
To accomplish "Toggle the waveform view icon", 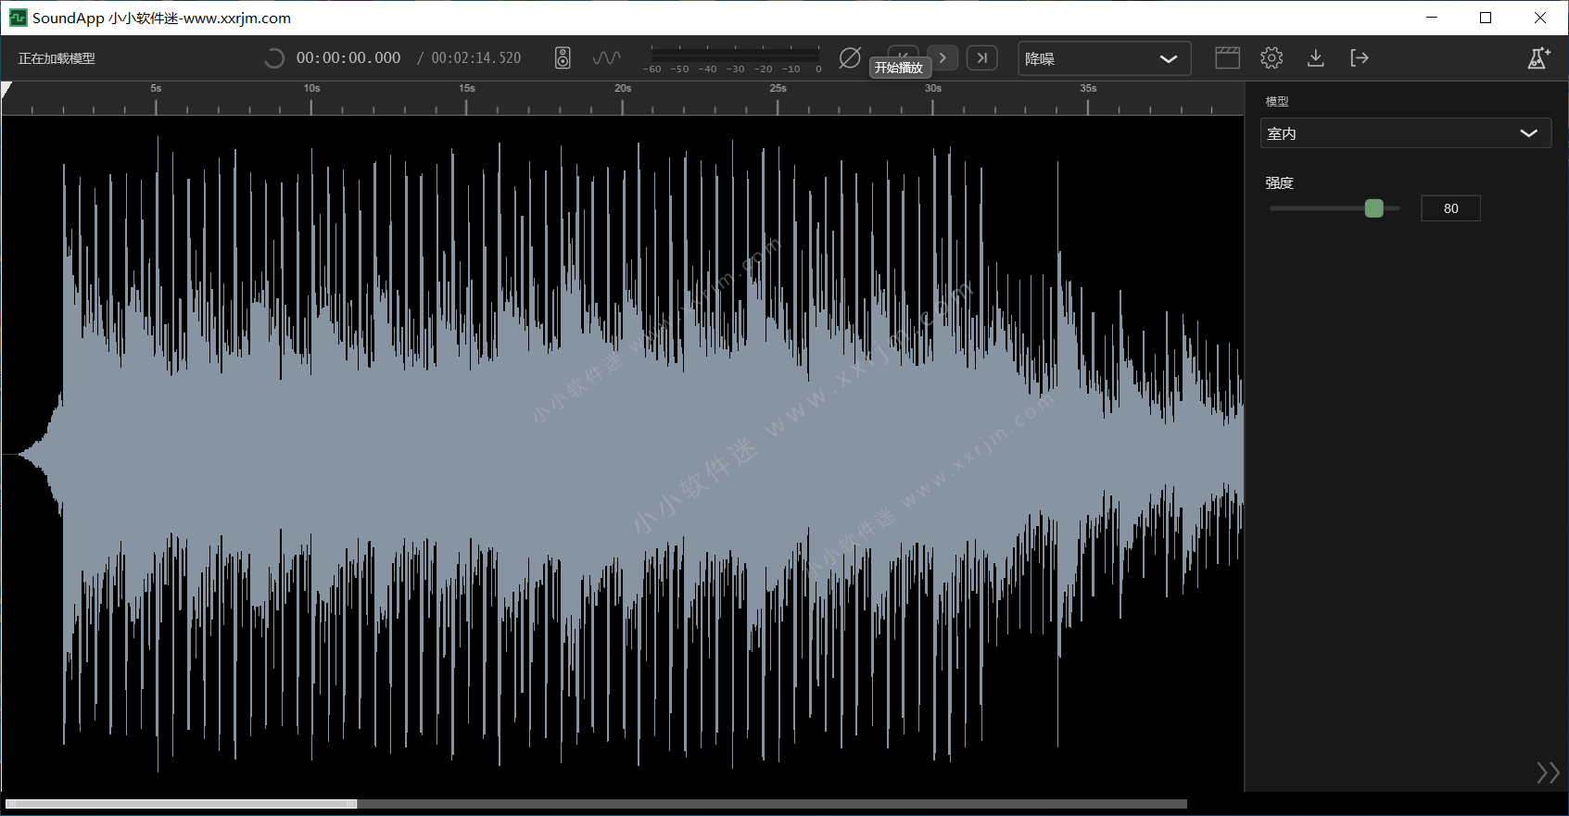I will [x=607, y=57].
